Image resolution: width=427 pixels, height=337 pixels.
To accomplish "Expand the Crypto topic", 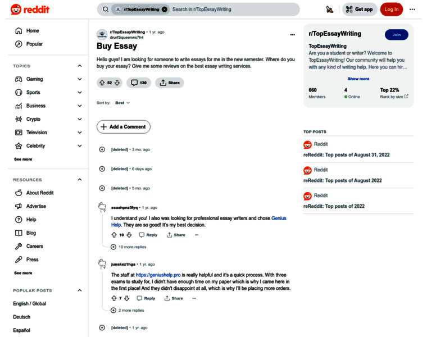I will click(80, 119).
